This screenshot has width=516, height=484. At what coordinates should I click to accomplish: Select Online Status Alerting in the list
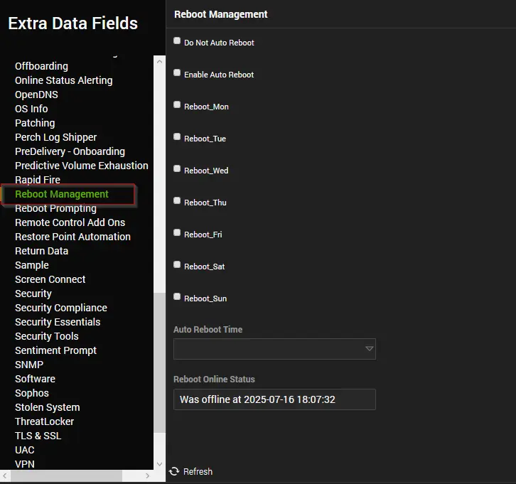[64, 80]
